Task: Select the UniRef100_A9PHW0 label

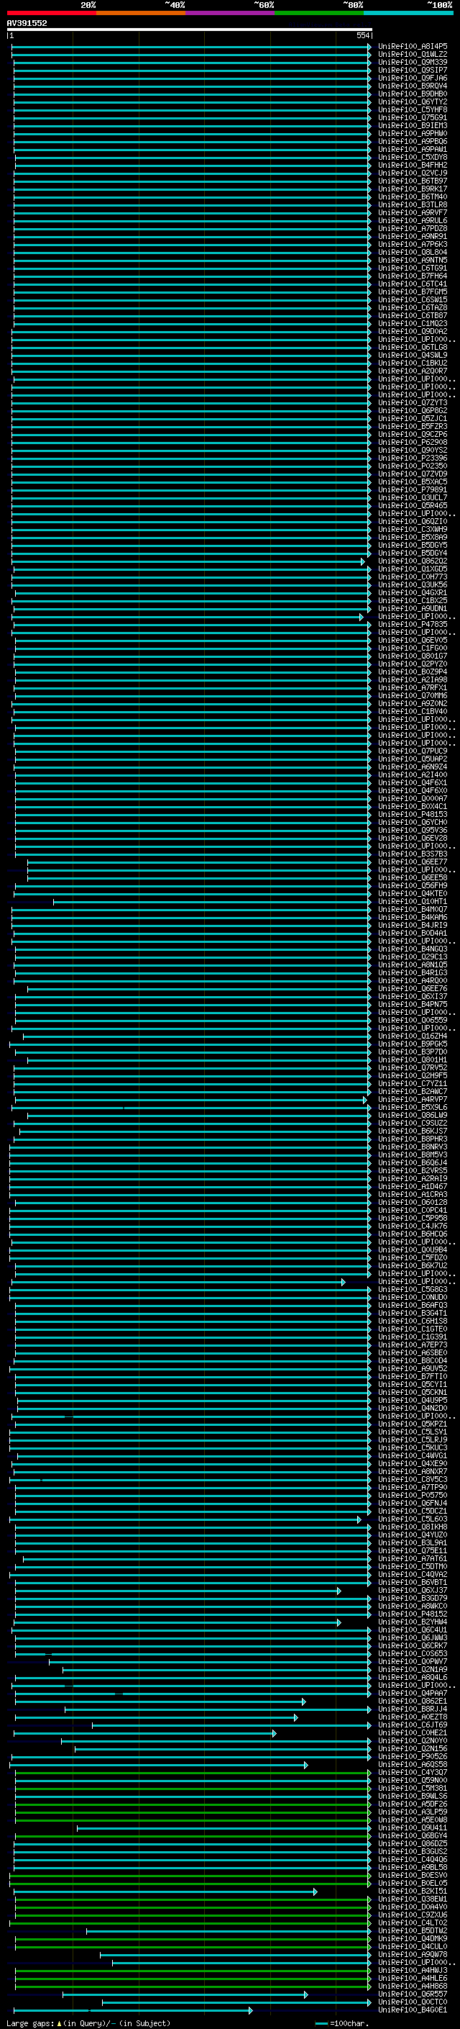Action: click(x=413, y=133)
